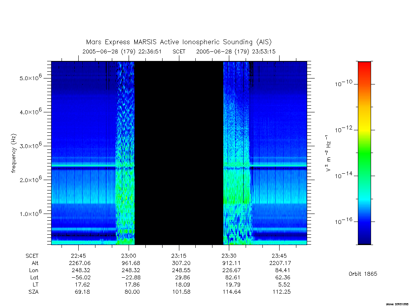Click the local time value 18.09

182,284
